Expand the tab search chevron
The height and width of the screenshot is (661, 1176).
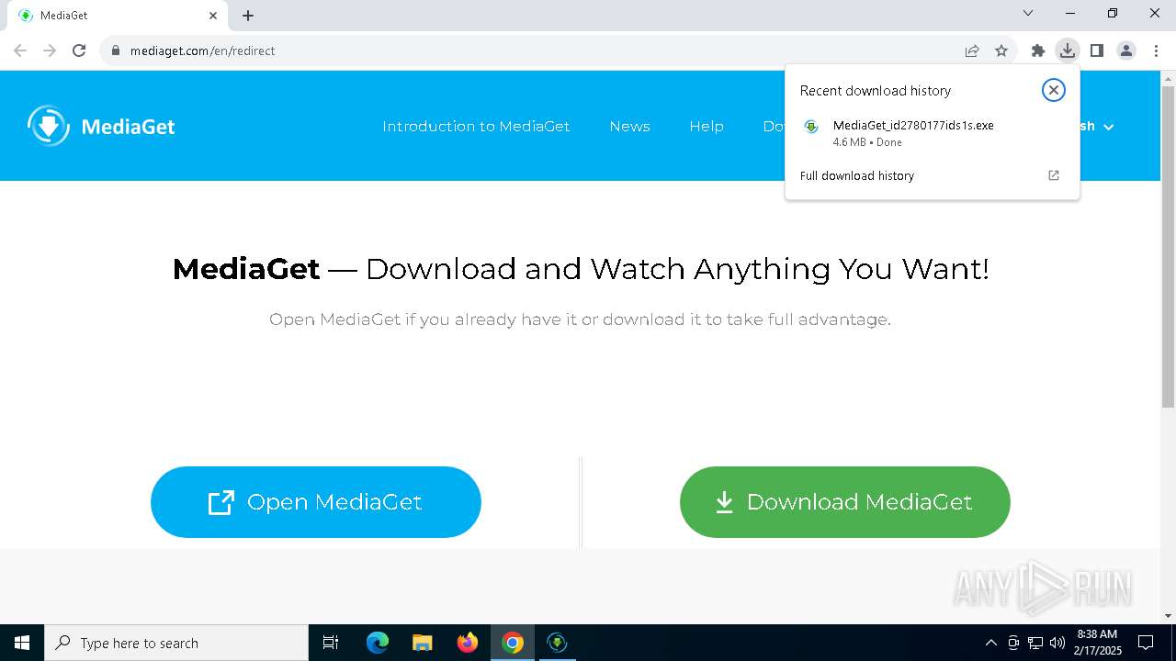(x=1028, y=13)
